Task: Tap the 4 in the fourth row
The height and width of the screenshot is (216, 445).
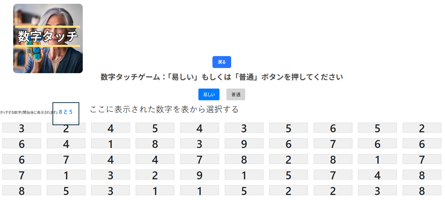Action: 377,175
